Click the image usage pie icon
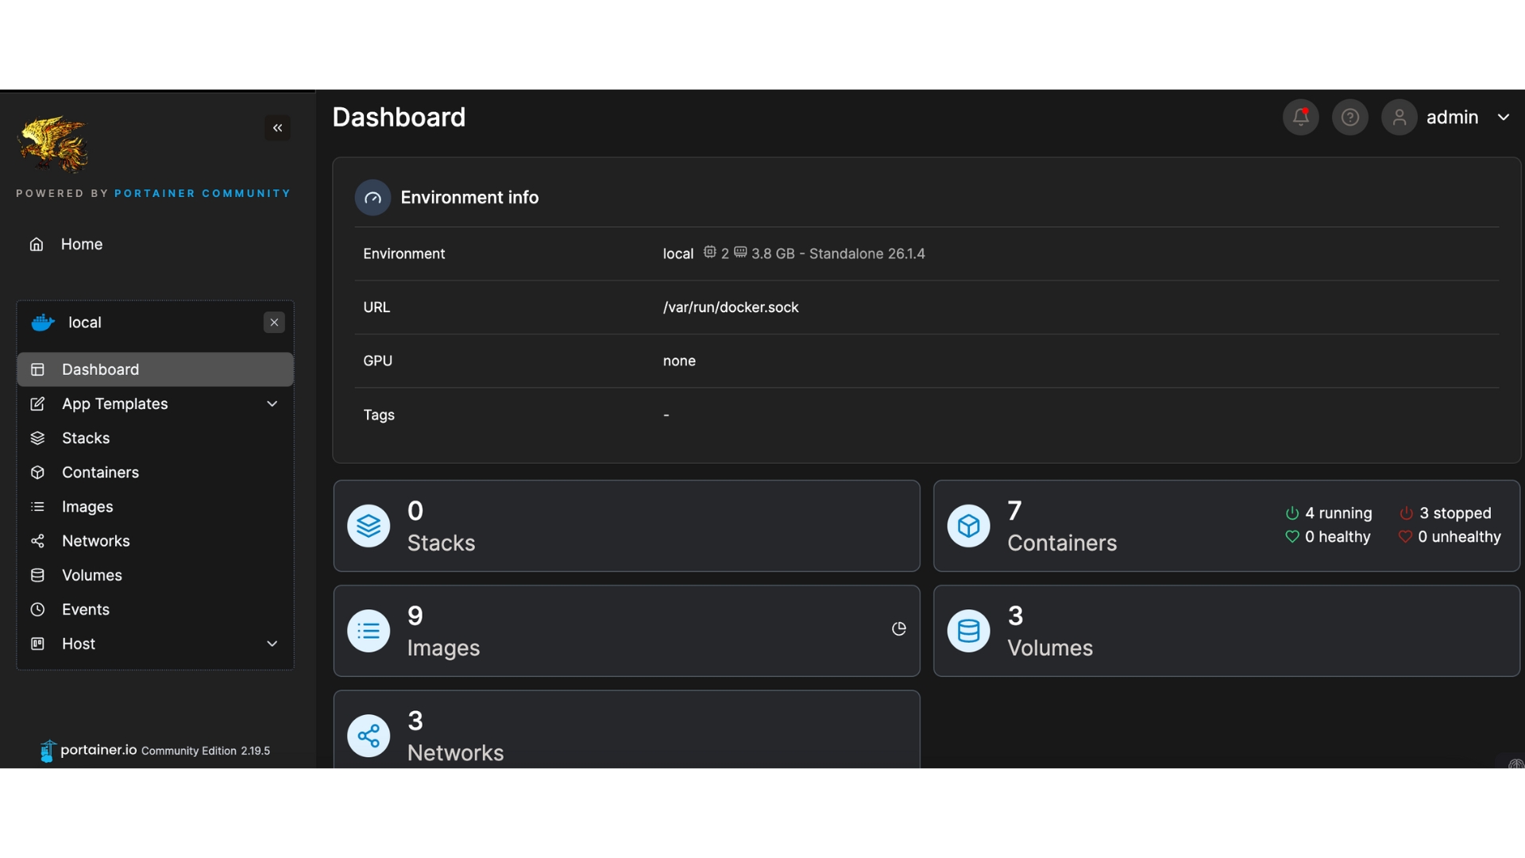This screenshot has height=858, width=1525. pyautogui.click(x=898, y=629)
